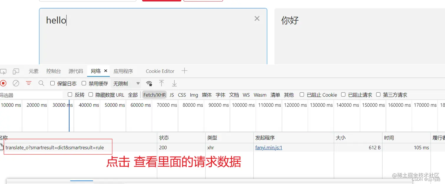This screenshot has height=184, width=445.
Task: Enable the 禁用缓存 checkbox
Action: point(84,83)
